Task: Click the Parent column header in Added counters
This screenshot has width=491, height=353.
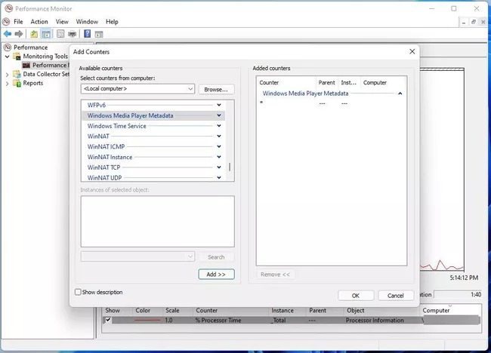Action: coord(326,82)
